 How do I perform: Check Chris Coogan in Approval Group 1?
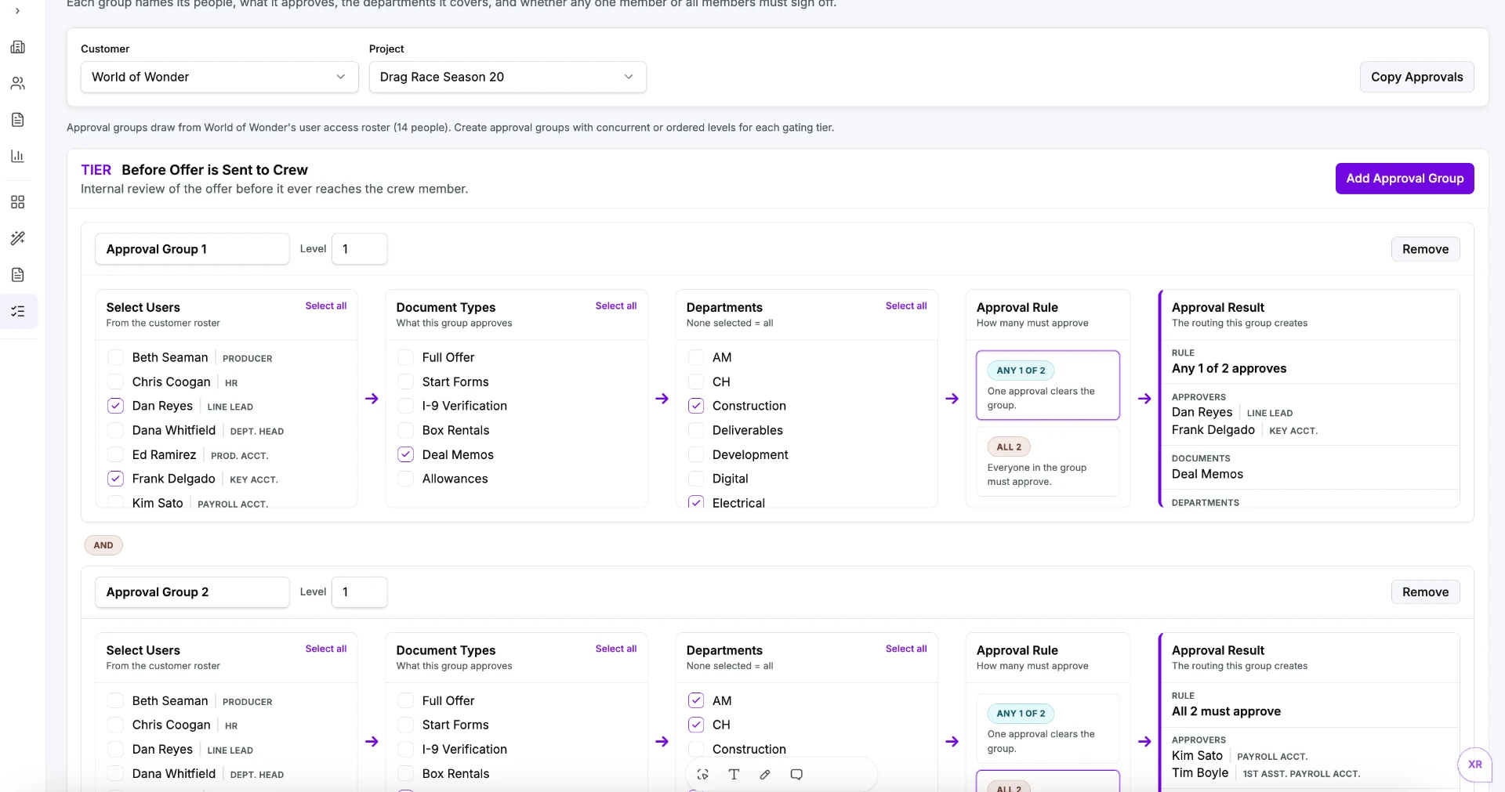[115, 382]
